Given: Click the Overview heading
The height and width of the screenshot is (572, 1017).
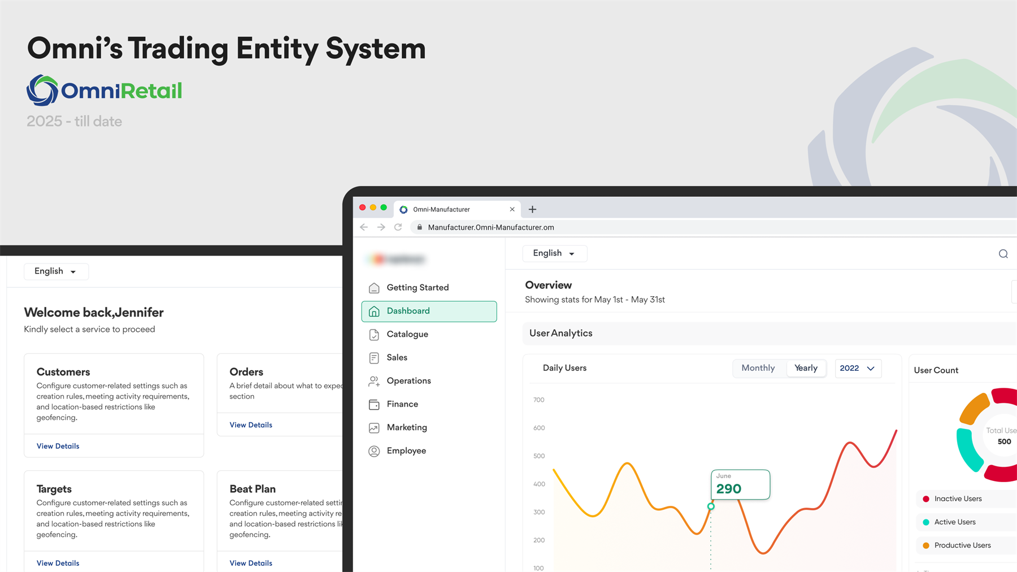Looking at the screenshot, I should pyautogui.click(x=548, y=285).
